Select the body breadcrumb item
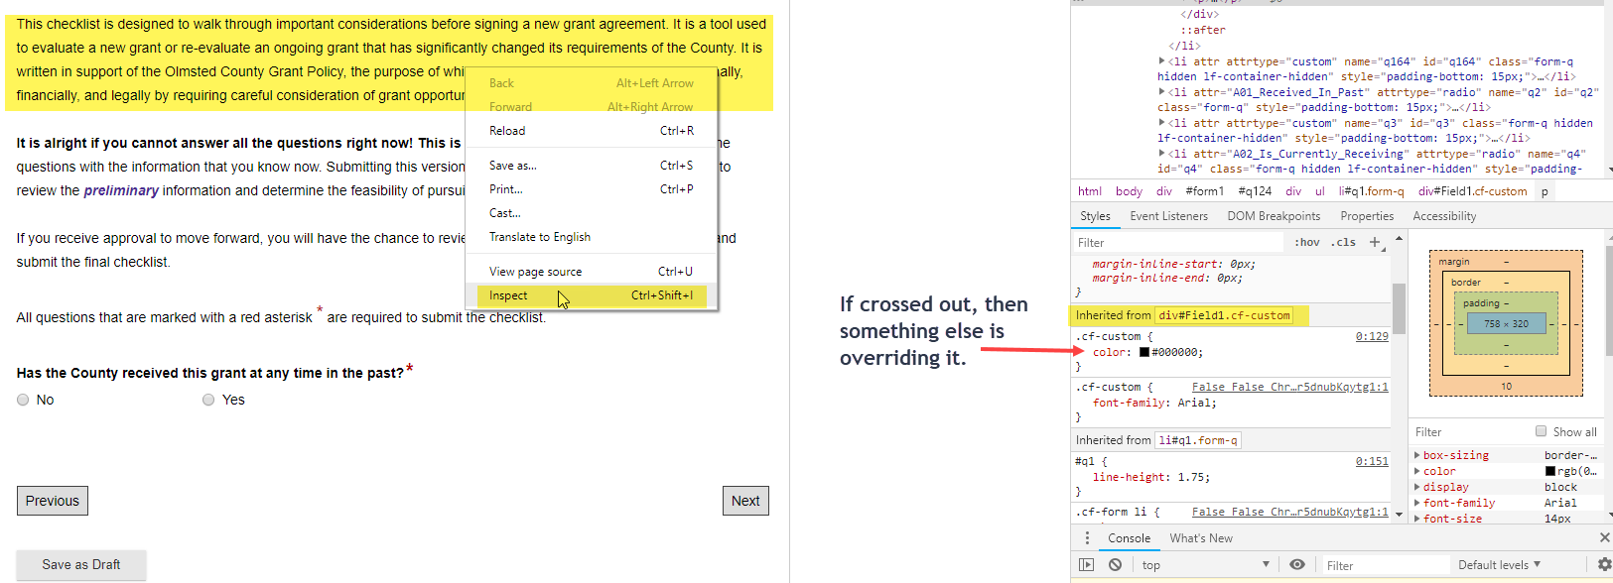This screenshot has height=583, width=1613. (x=1129, y=191)
